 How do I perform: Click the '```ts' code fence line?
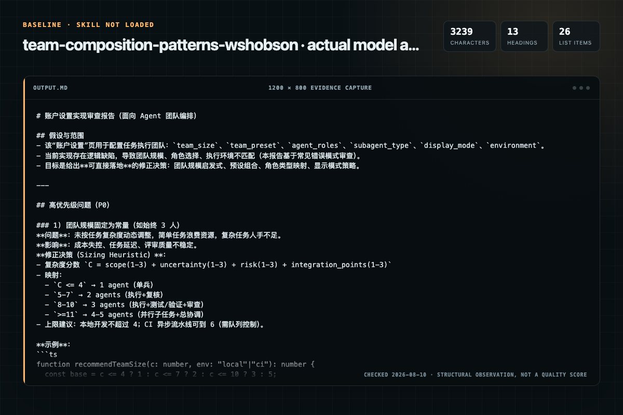click(47, 354)
